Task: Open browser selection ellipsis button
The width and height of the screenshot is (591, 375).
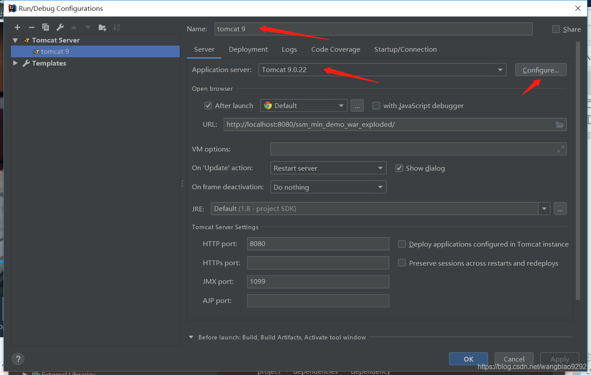Action: 357,105
